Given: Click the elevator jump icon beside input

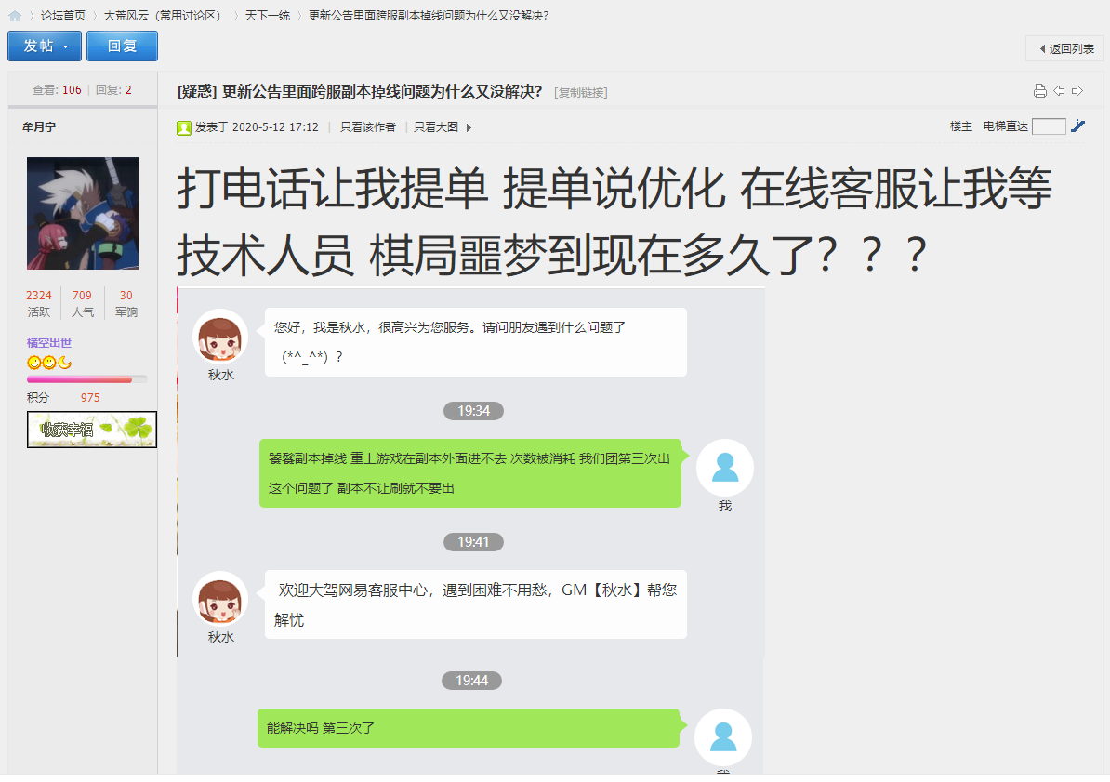Looking at the screenshot, I should pyautogui.click(x=1078, y=126).
